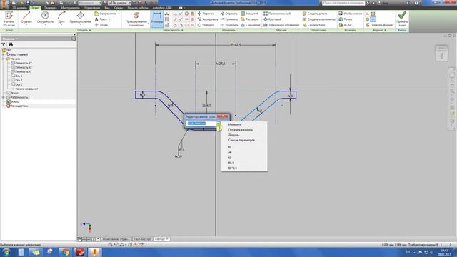The image size is (457, 257).
Task: Open the dropdown arrow in the edit dimension dialog
Action: (218, 124)
